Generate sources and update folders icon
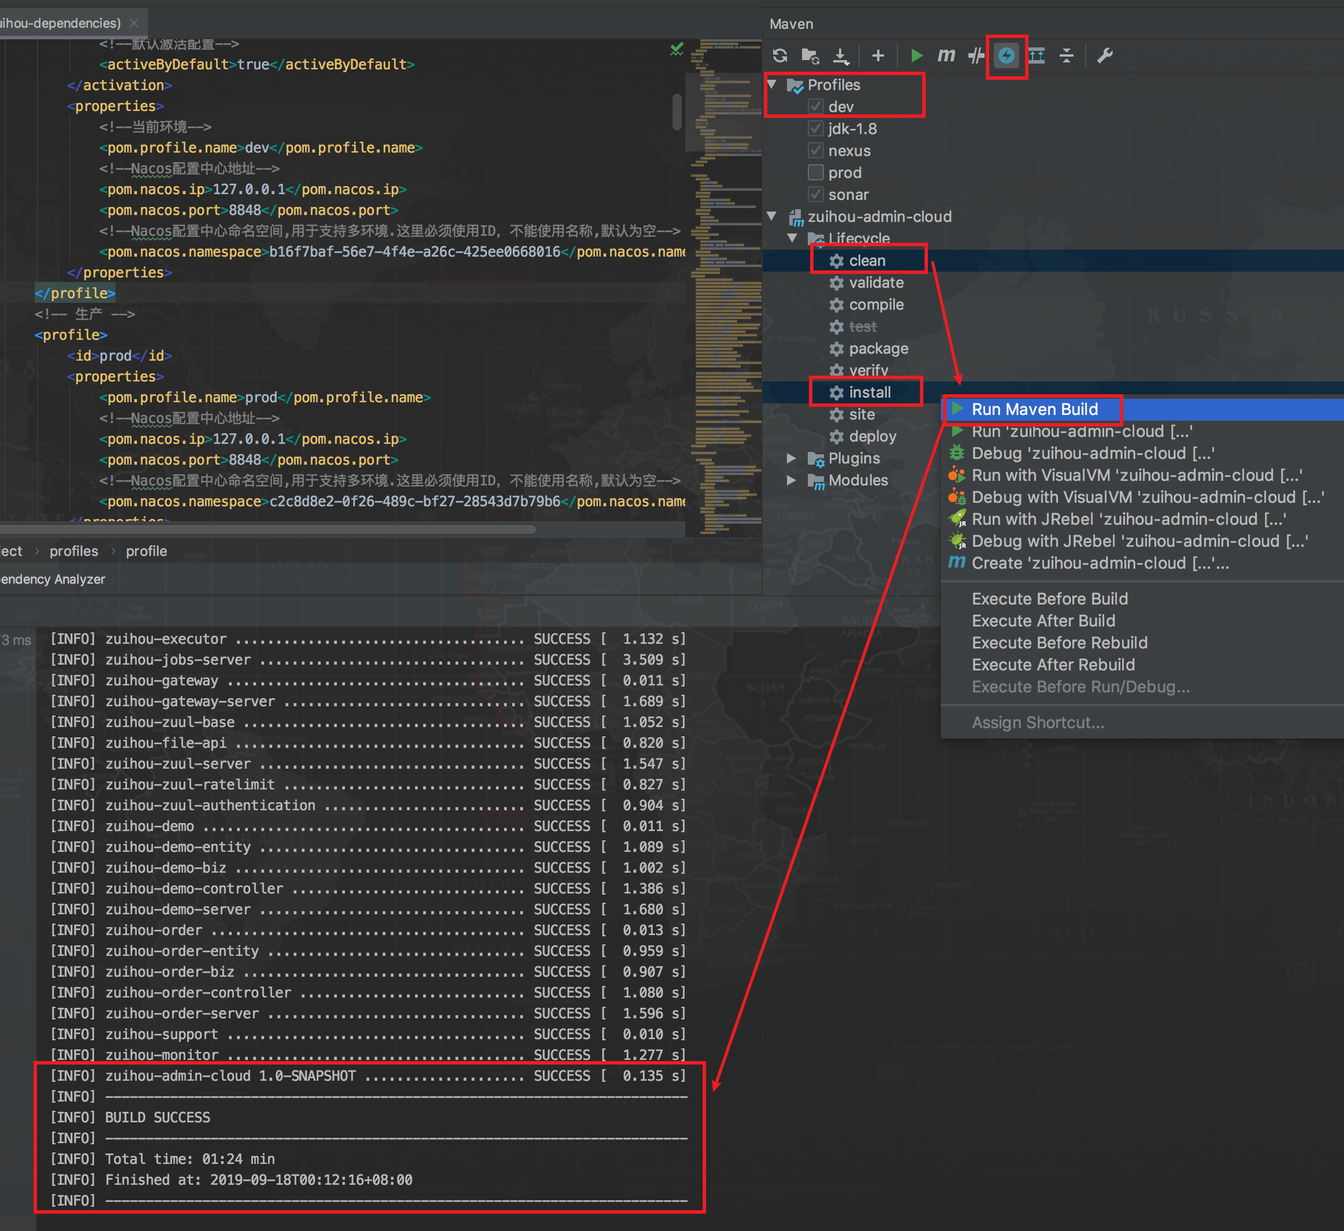Viewport: 1344px width, 1231px height. click(x=811, y=55)
